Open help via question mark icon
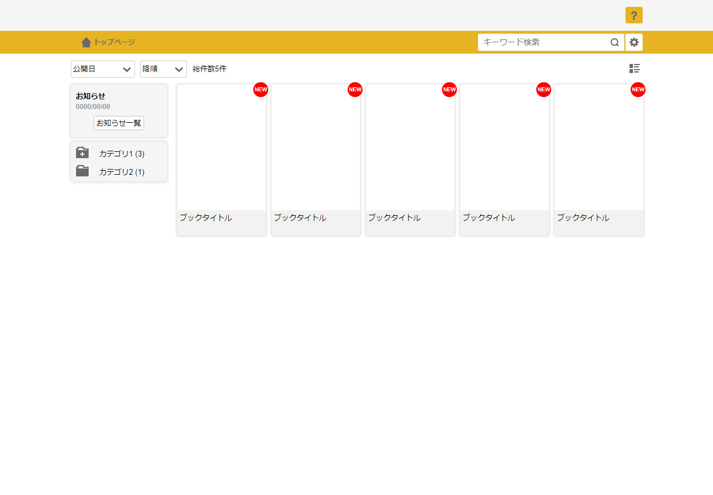The image size is (713, 495). [x=634, y=15]
